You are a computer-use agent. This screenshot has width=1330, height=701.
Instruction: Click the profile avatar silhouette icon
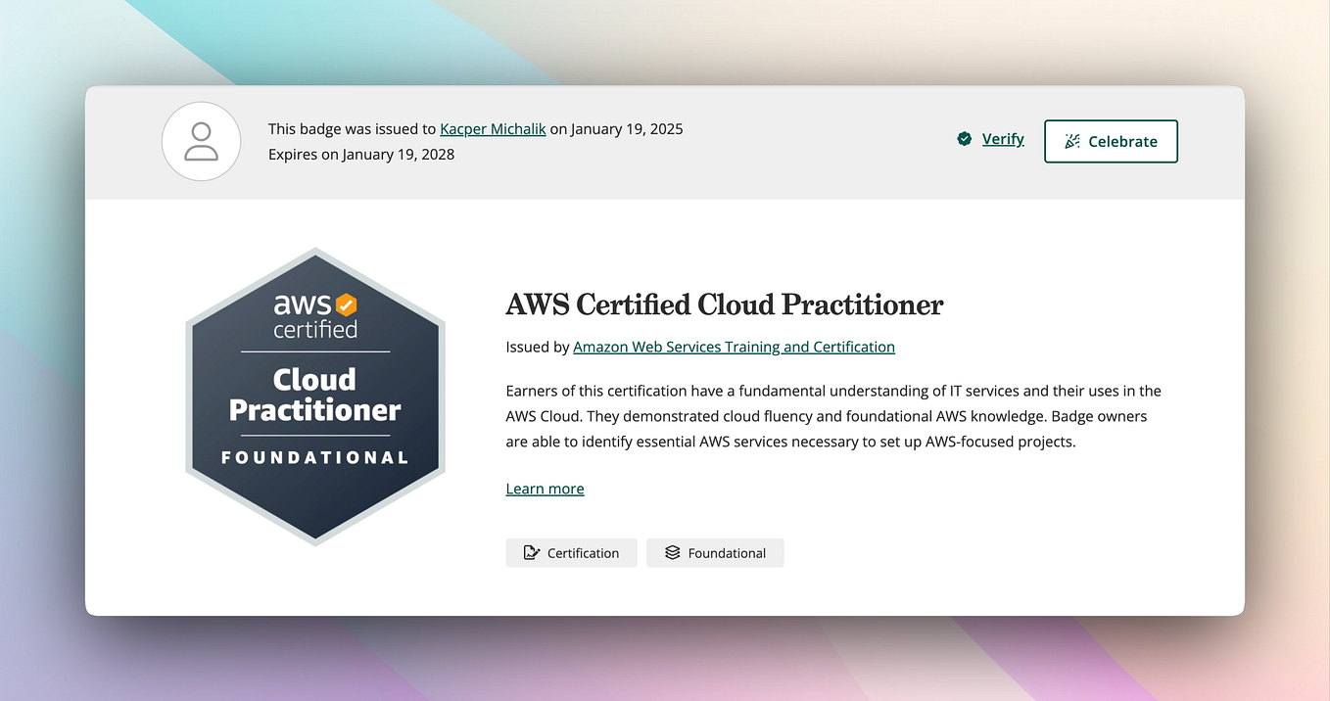(x=201, y=141)
